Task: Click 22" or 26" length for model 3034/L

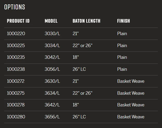Action: pos(82,46)
